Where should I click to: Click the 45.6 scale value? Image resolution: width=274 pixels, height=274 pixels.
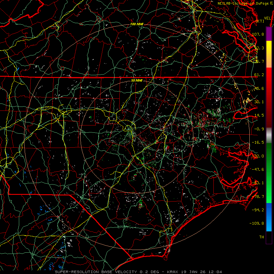[x=259, y=88]
